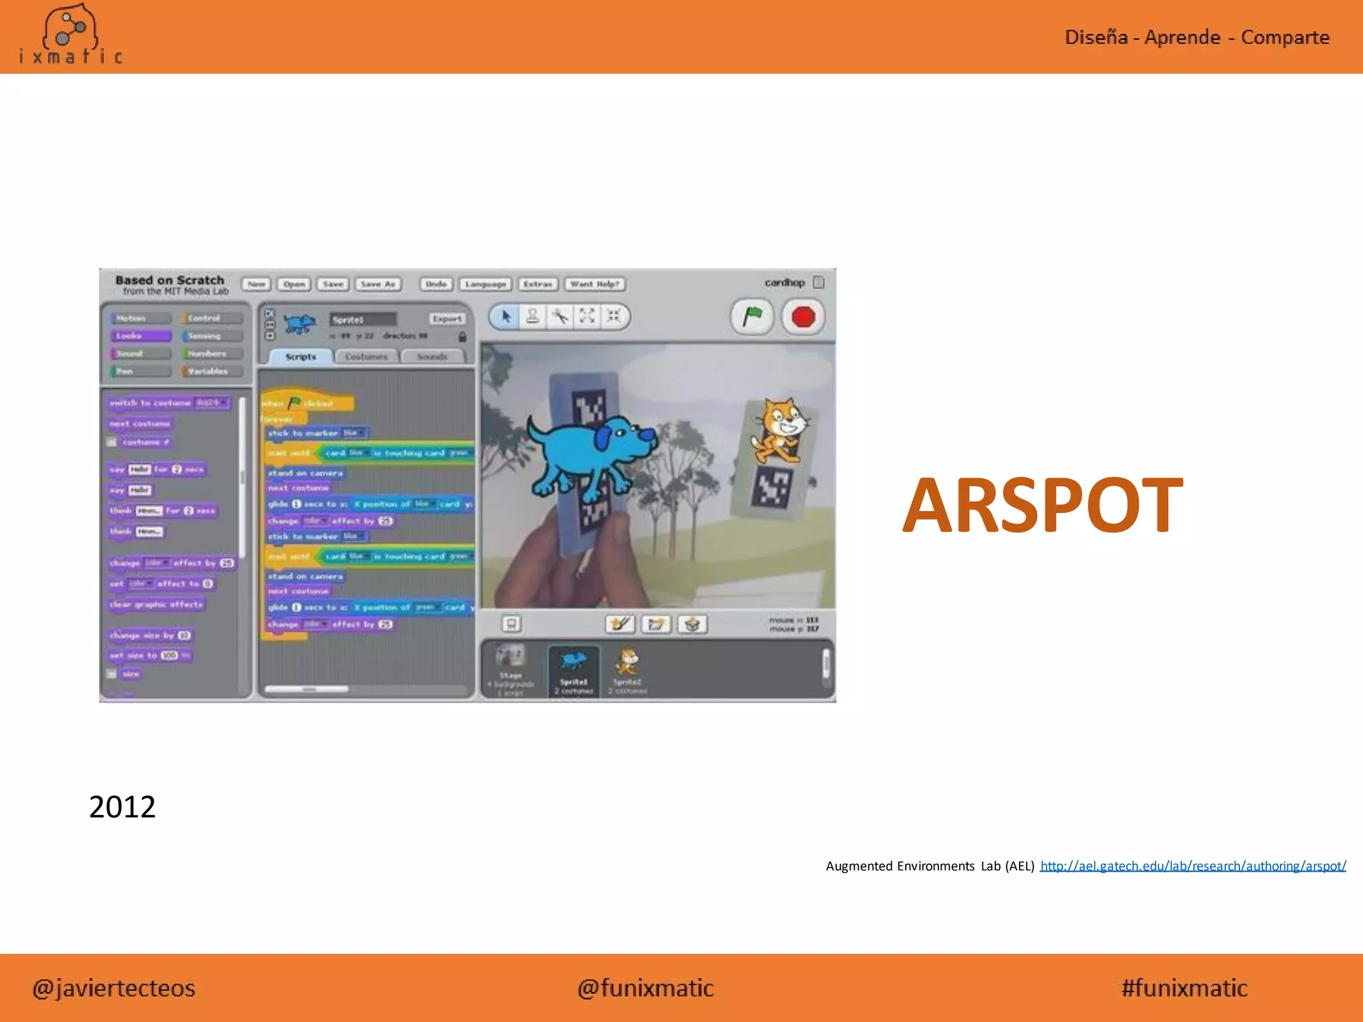1363x1022 pixels.
Task: Open color dropdown in palette change effect block
Action: pyautogui.click(x=157, y=563)
